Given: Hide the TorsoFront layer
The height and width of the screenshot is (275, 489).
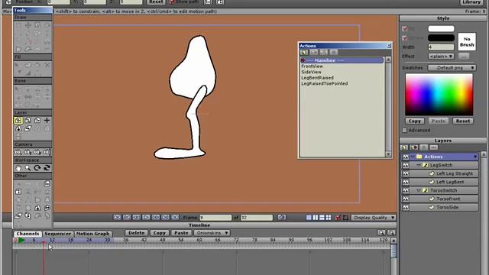Looking at the screenshot, I should pos(406,199).
